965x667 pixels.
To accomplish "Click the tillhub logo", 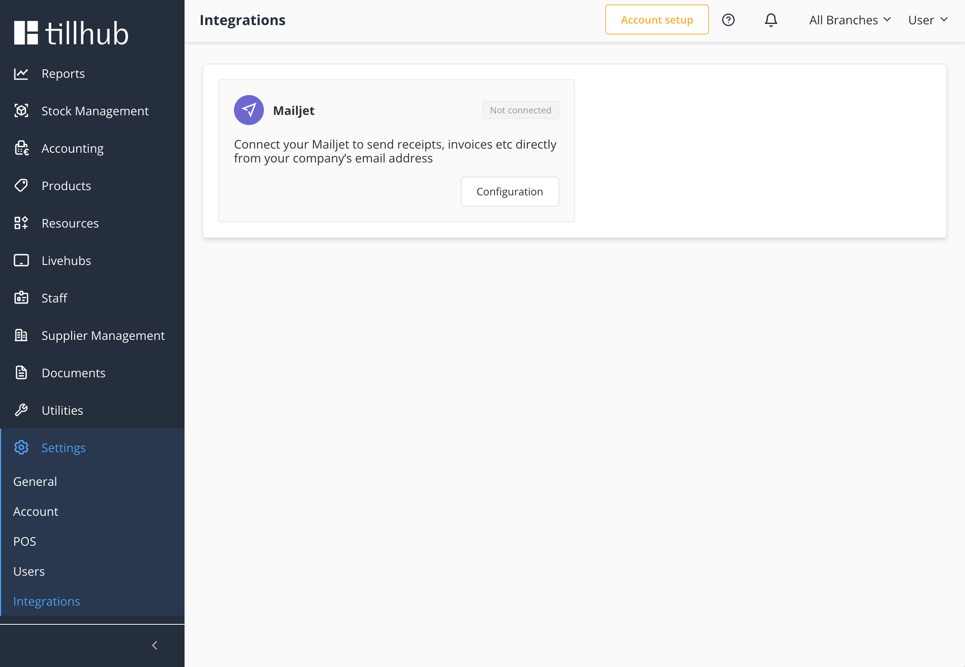I will coord(71,33).
